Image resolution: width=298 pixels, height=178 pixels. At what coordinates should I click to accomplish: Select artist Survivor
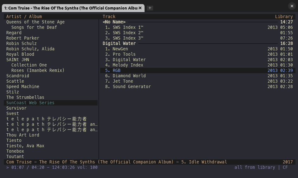16,108
